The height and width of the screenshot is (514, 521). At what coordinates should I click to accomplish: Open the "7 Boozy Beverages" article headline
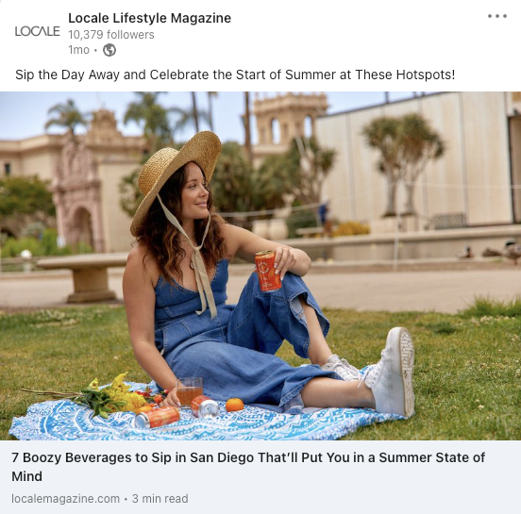point(248,467)
